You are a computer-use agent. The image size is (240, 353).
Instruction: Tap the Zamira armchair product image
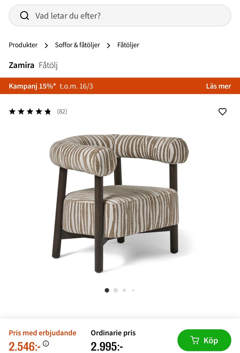click(119, 203)
